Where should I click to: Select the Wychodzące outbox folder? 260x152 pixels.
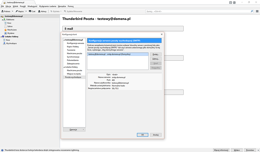(x=11, y=43)
